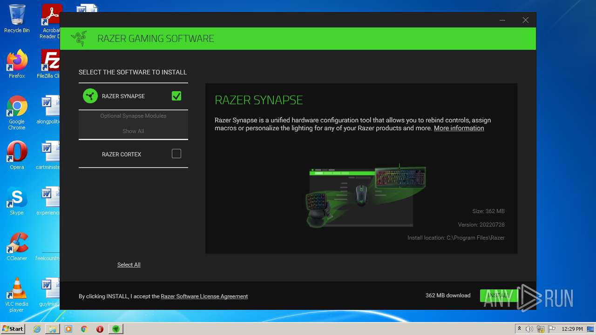This screenshot has width=596, height=335.
Task: Open Chrome from the taskbar
Action: [84, 329]
